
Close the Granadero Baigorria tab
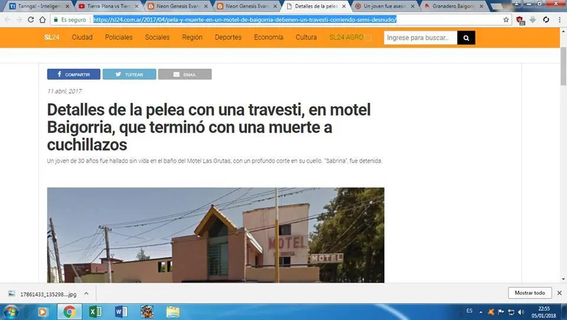pos(481,6)
